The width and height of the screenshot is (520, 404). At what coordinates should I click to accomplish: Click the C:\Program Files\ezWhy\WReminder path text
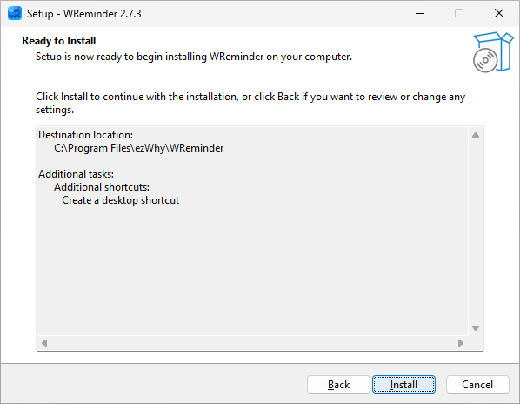click(x=138, y=148)
